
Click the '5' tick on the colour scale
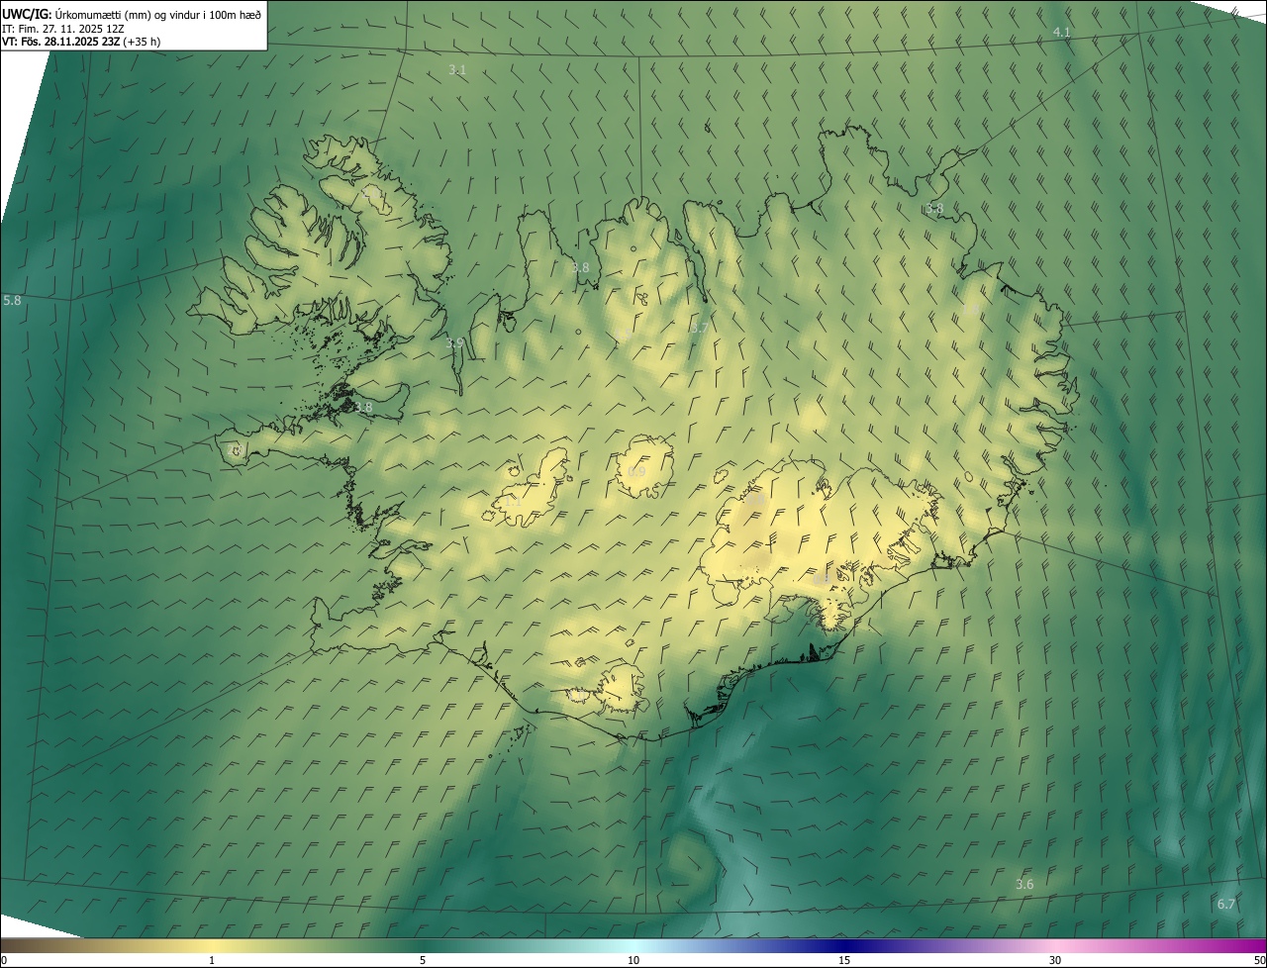[423, 960]
